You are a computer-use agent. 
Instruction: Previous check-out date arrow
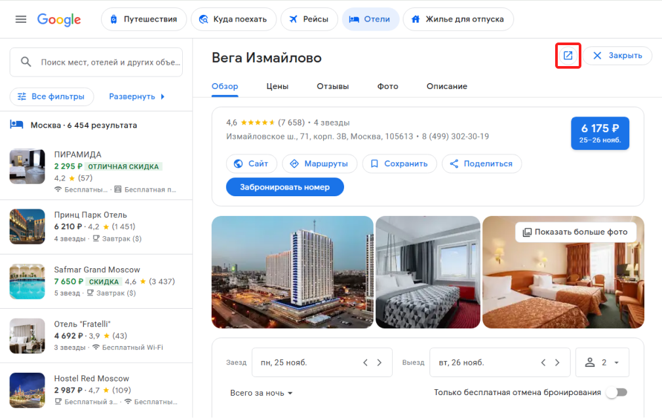pos(543,362)
